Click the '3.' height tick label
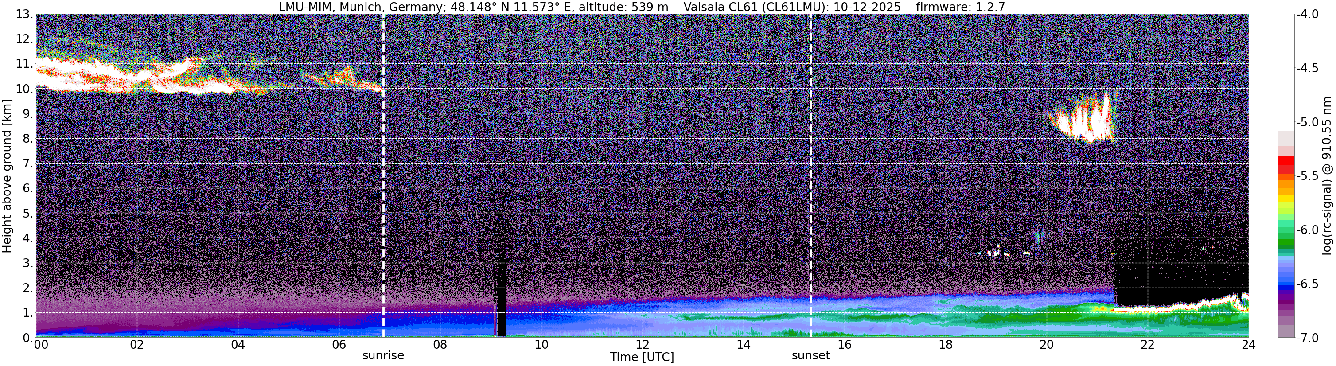The width and height of the screenshot is (1336, 366). pos(27,263)
